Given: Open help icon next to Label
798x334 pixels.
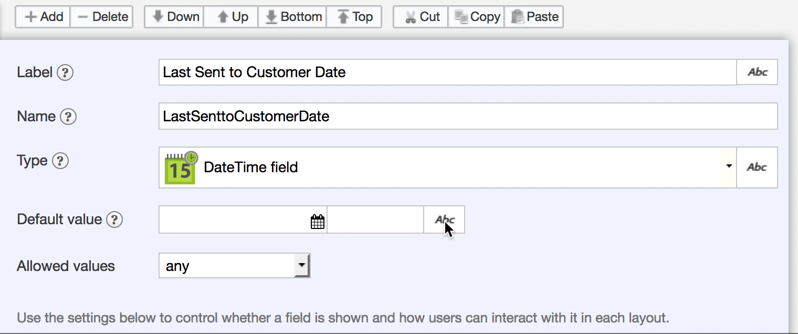Looking at the screenshot, I should pos(65,72).
